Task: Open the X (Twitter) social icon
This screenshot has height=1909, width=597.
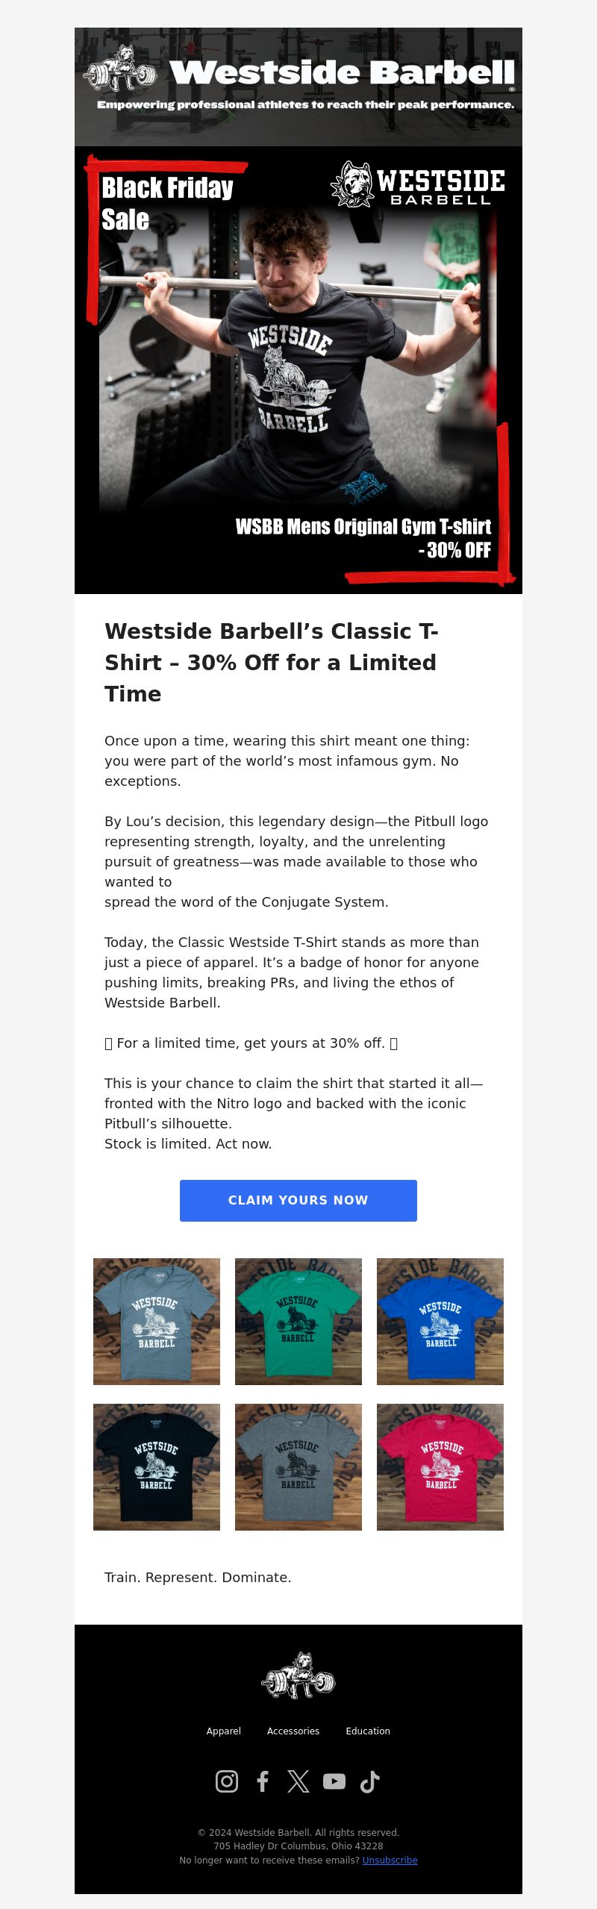Action: [x=298, y=1781]
